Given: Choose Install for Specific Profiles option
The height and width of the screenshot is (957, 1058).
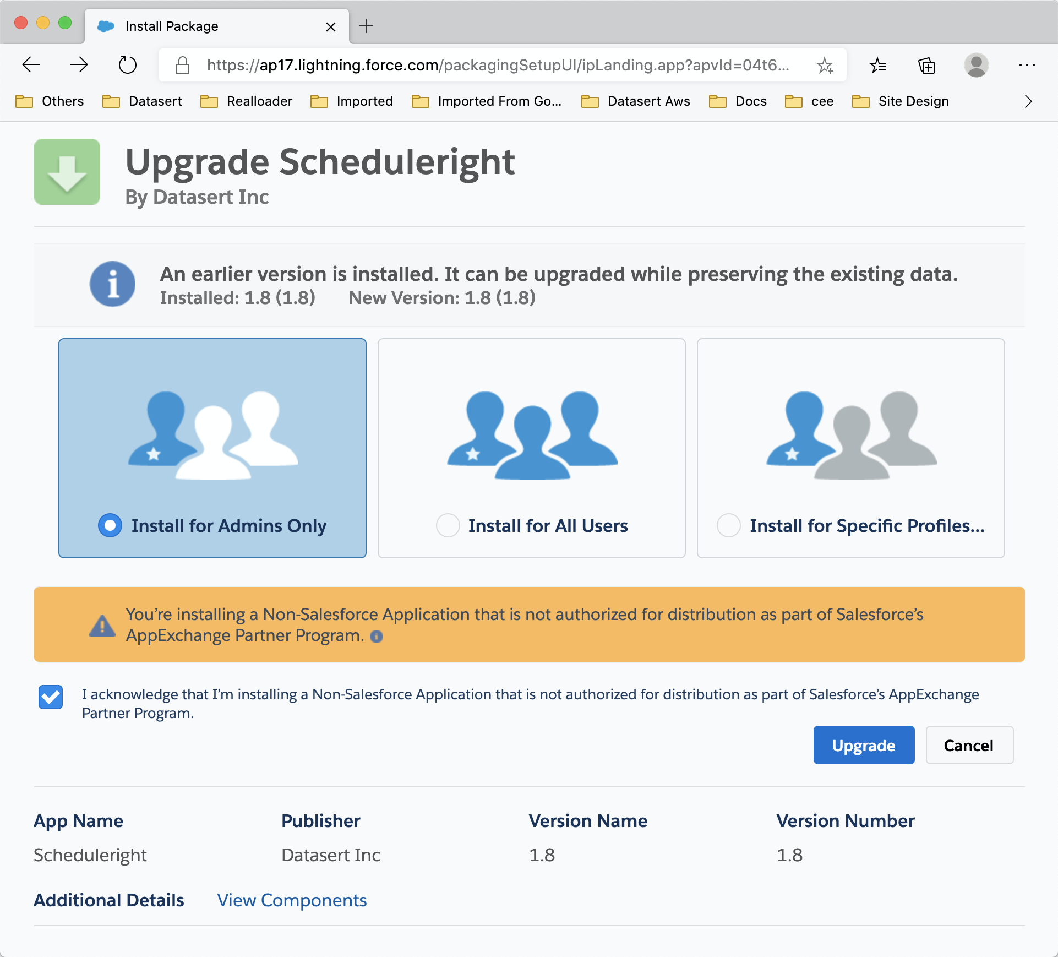Looking at the screenshot, I should [x=728, y=525].
